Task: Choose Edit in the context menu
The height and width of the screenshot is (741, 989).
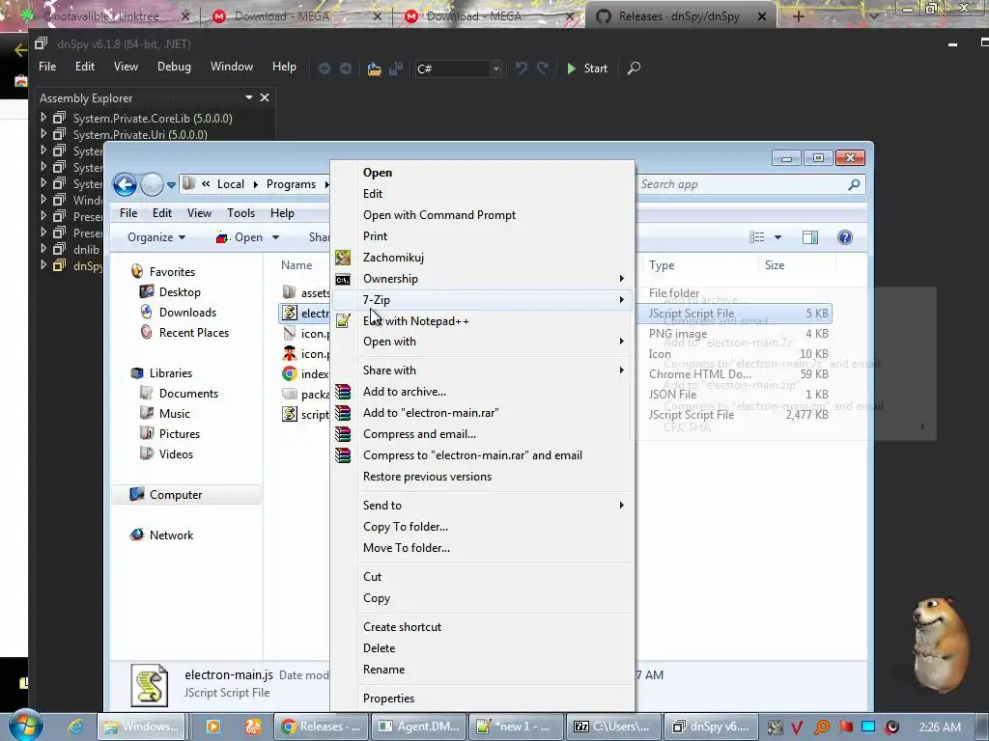Action: 483,194
